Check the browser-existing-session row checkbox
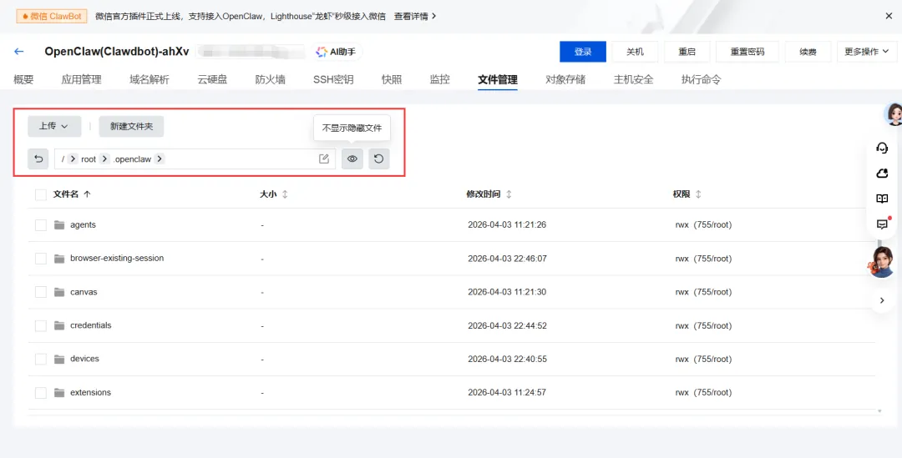This screenshot has height=458, width=902. [41, 259]
